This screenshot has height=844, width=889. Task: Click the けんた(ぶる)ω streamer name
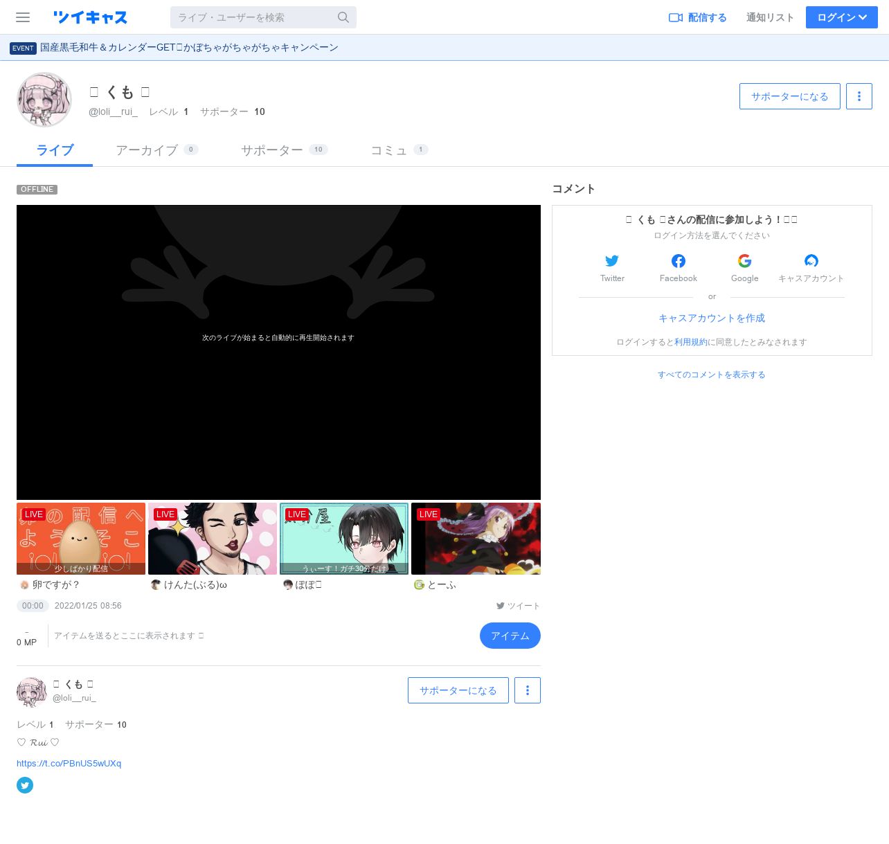pos(195,585)
